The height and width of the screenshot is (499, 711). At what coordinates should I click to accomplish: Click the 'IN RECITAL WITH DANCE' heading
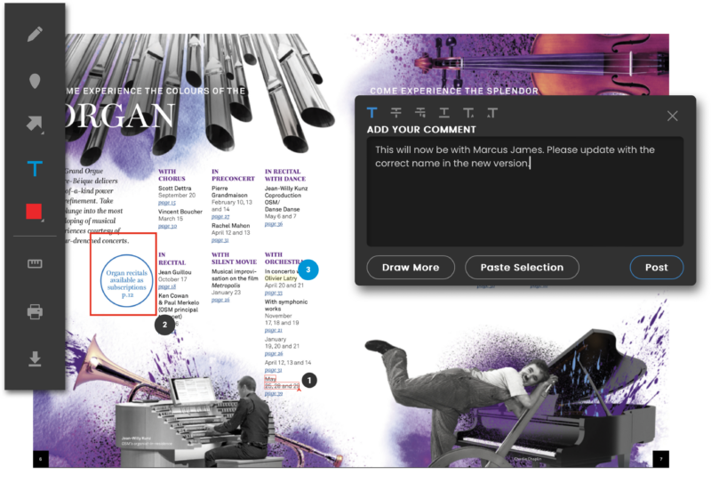pyautogui.click(x=285, y=175)
